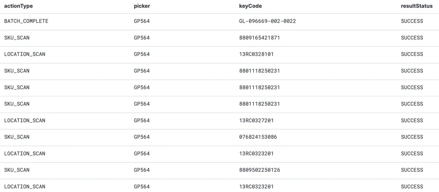Click keyCode 13RC0327201
This screenshot has height=192, width=439.
[256, 121]
